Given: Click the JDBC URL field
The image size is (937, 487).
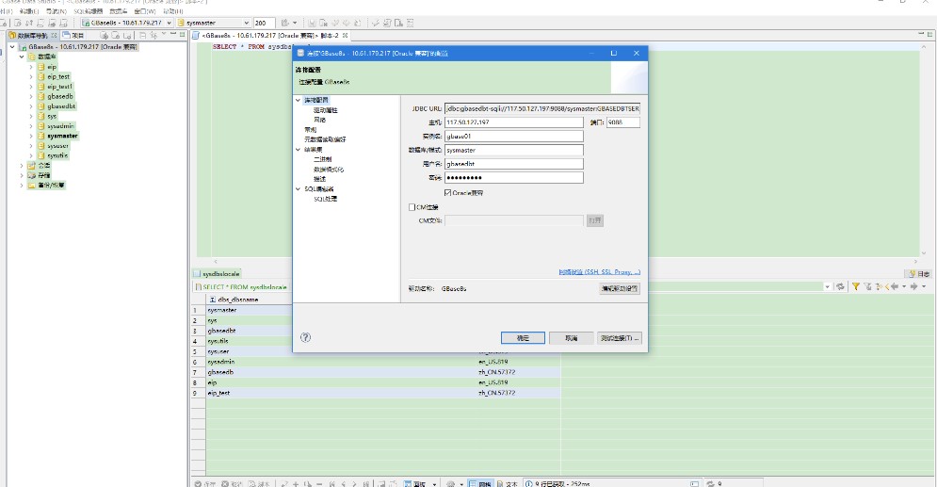Looking at the screenshot, I should tap(542, 108).
